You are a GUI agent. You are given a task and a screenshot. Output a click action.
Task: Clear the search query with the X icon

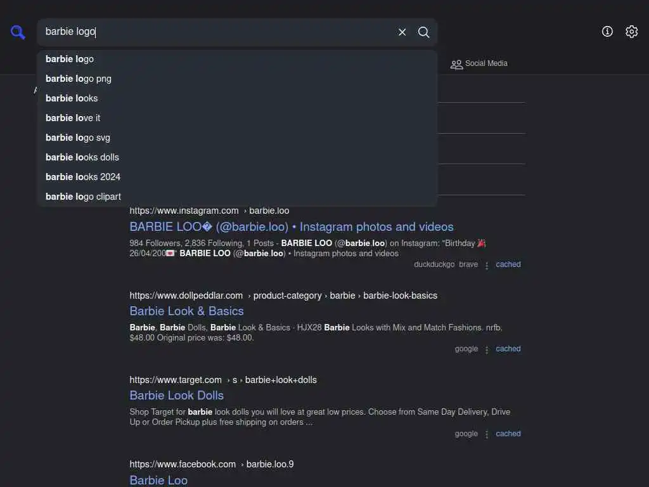coord(402,32)
